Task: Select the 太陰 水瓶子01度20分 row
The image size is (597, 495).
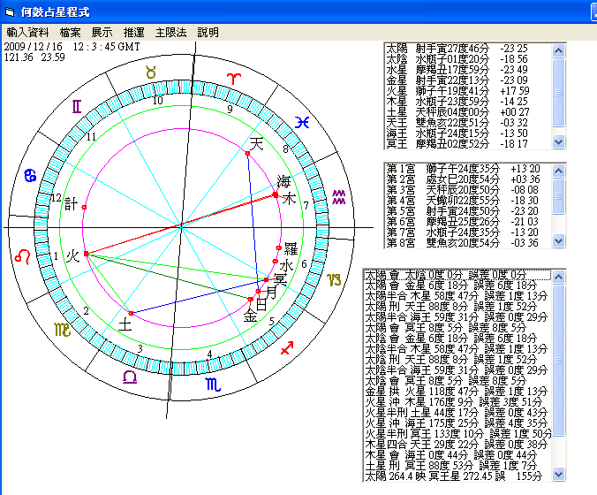Action: point(468,59)
